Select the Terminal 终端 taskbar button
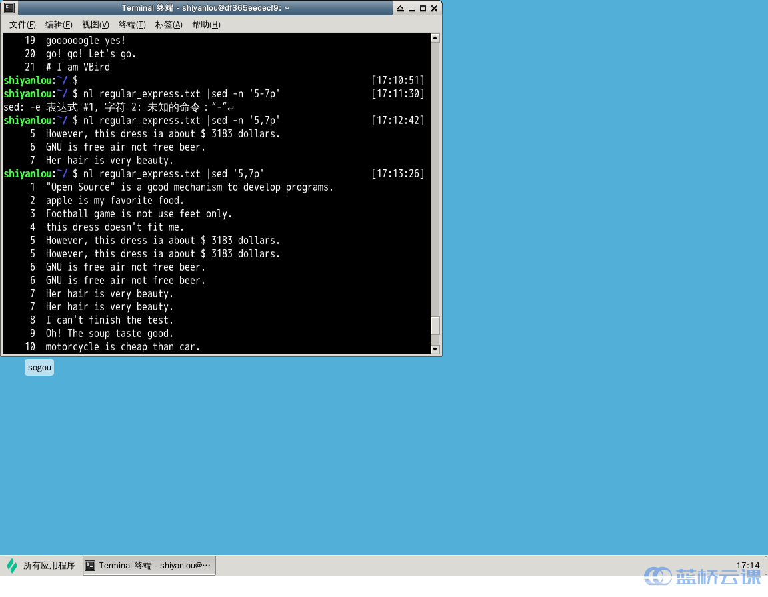 149,566
